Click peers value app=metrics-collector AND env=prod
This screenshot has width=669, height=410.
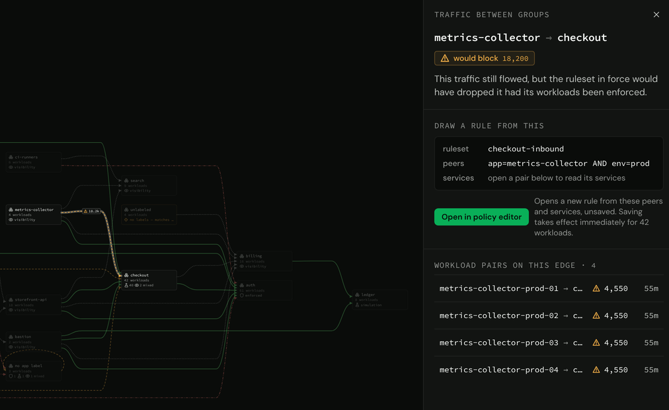point(569,163)
